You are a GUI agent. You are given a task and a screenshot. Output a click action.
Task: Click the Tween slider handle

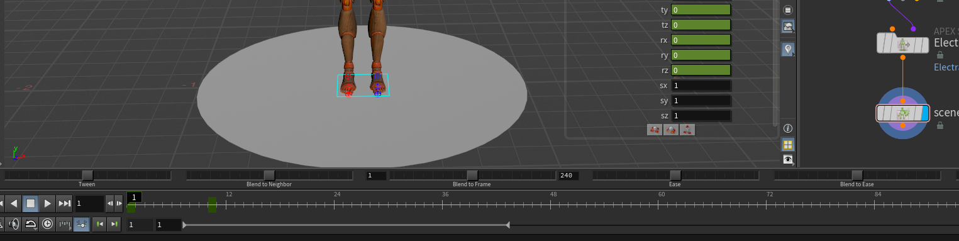(x=87, y=175)
